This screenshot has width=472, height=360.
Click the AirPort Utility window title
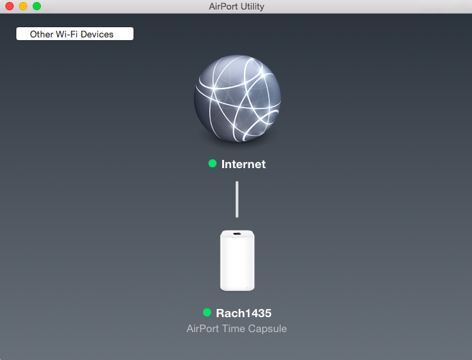(236, 6)
